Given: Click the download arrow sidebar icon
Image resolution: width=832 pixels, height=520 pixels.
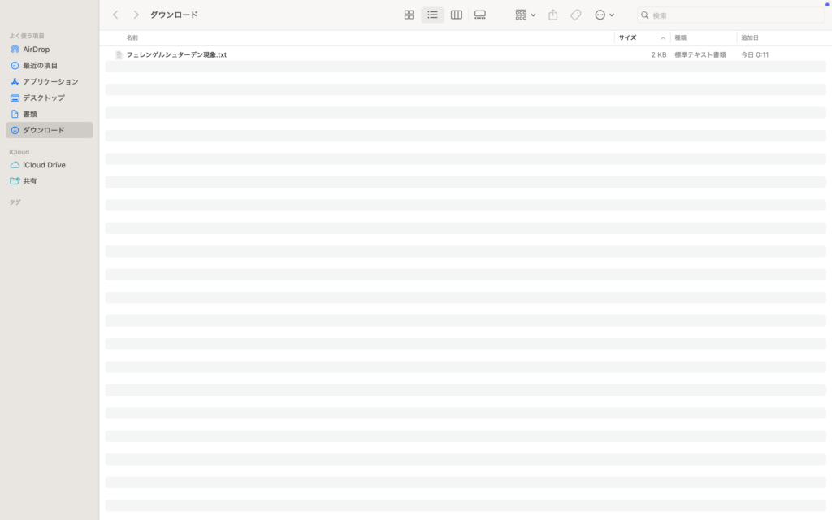Looking at the screenshot, I should (x=15, y=130).
